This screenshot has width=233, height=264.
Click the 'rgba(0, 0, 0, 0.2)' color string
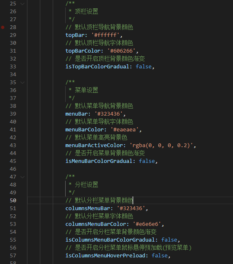click(161, 145)
